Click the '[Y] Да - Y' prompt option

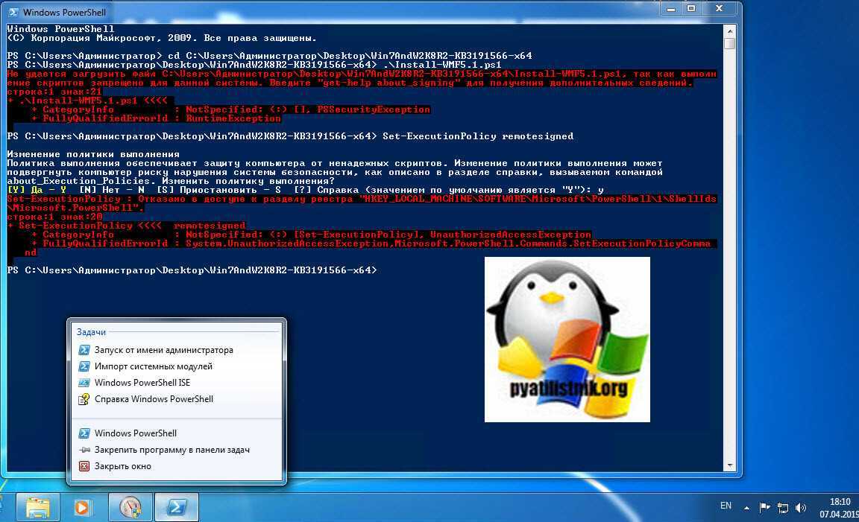(x=37, y=190)
